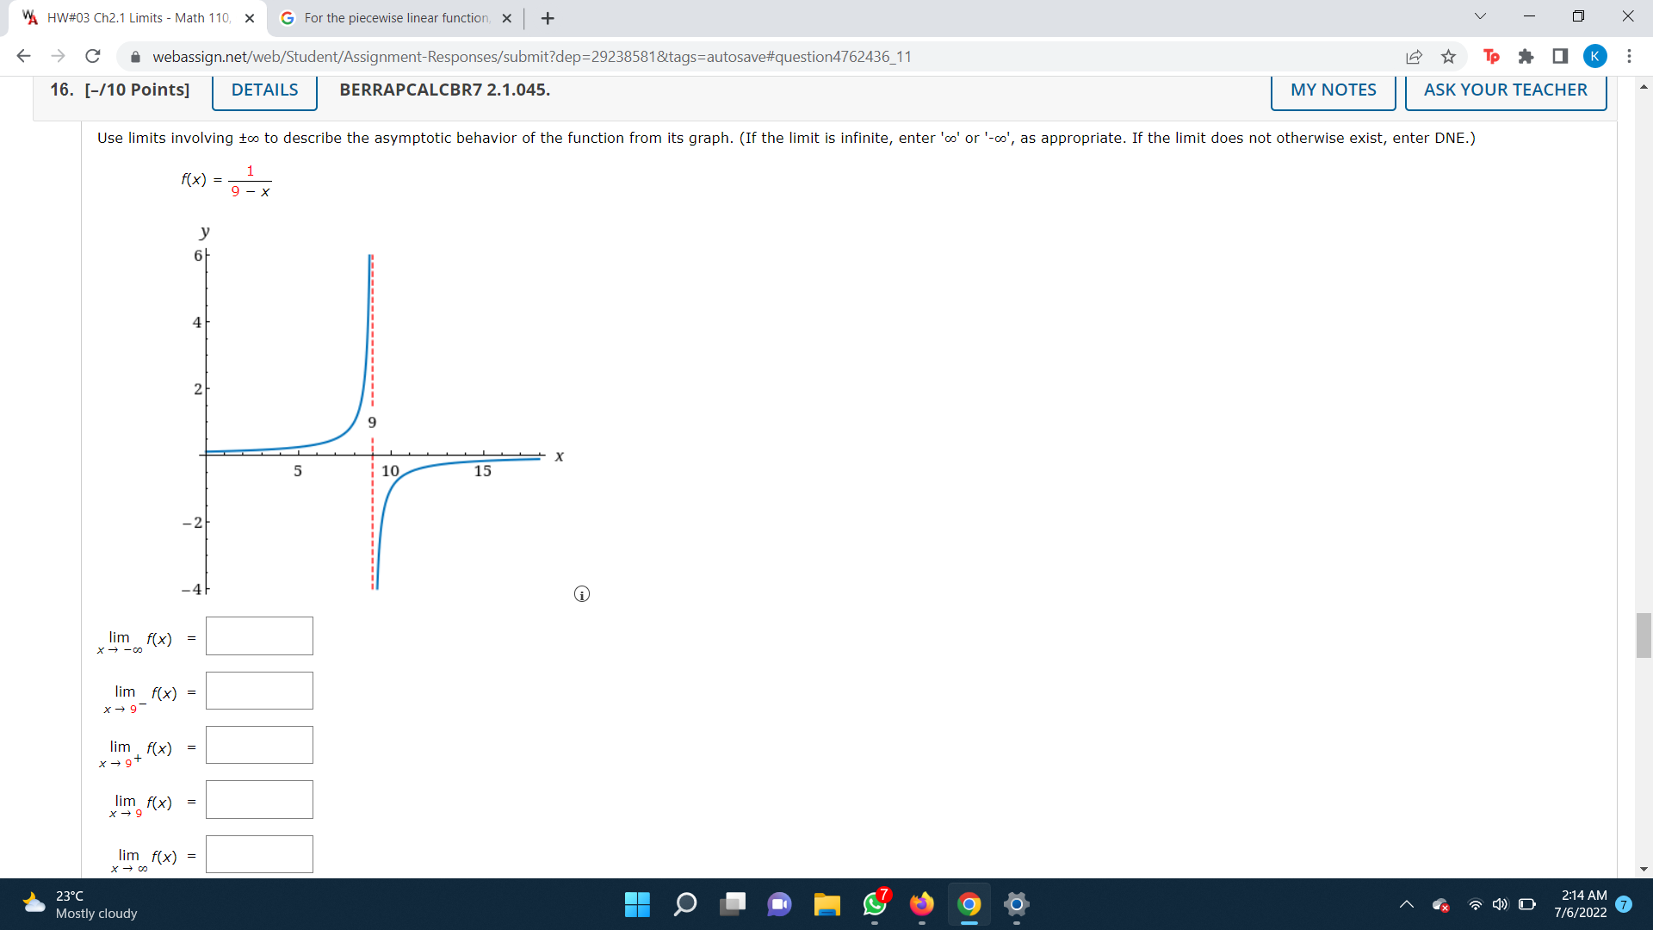Bookmark the page using the star icon
The height and width of the screenshot is (930, 1653).
pyautogui.click(x=1448, y=56)
